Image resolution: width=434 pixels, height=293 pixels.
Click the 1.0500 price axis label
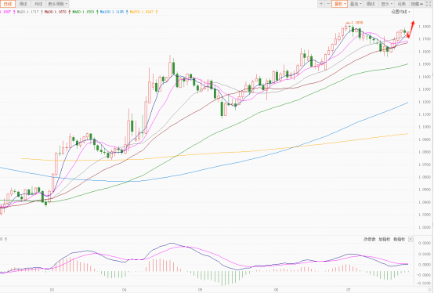pyautogui.click(x=425, y=190)
